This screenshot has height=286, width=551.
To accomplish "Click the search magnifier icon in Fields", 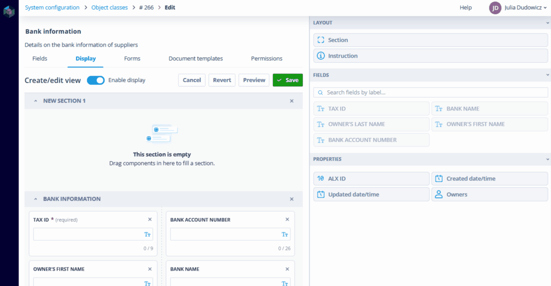I will [x=320, y=92].
